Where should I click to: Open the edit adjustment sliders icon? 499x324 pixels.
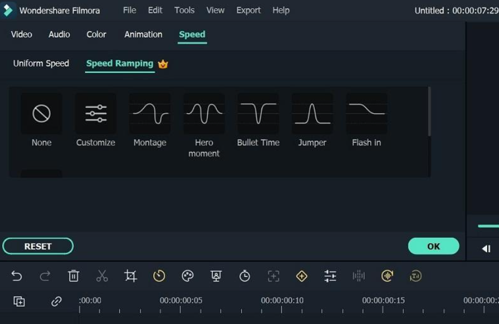330,276
